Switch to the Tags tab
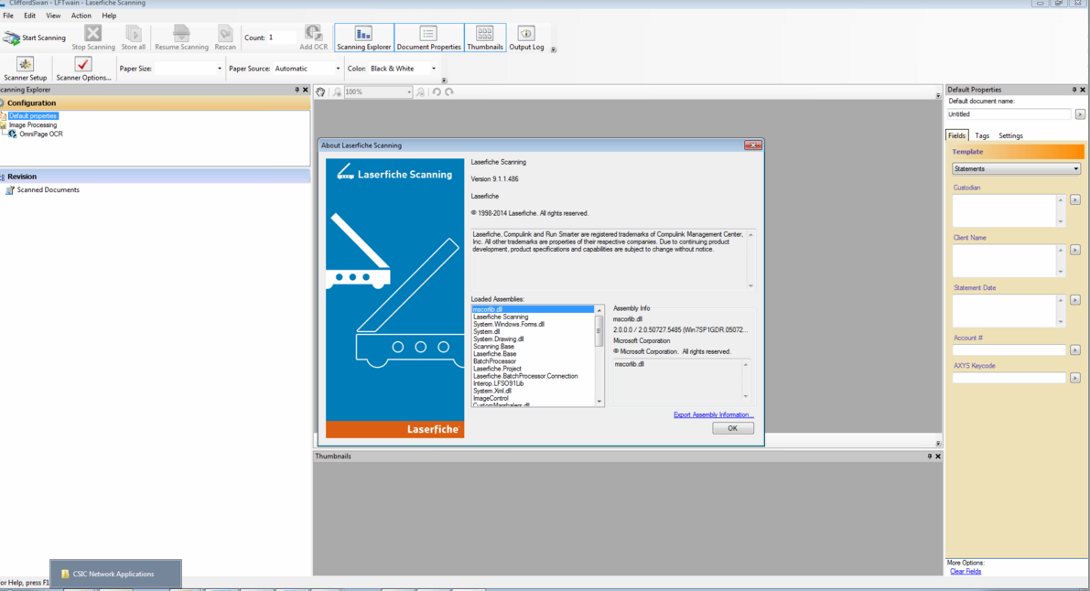This screenshot has height=591, width=1090. point(982,135)
